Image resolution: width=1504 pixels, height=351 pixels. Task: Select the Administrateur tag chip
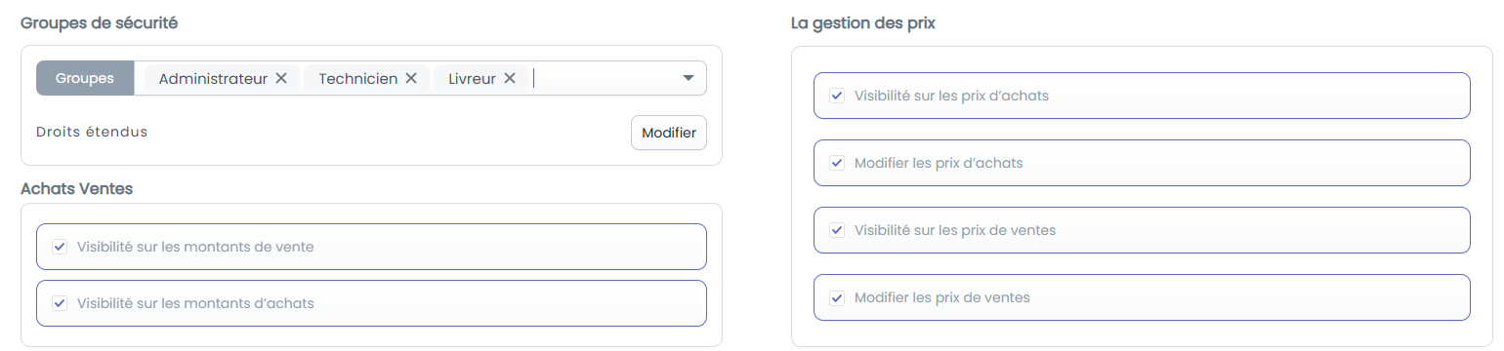tap(213, 79)
